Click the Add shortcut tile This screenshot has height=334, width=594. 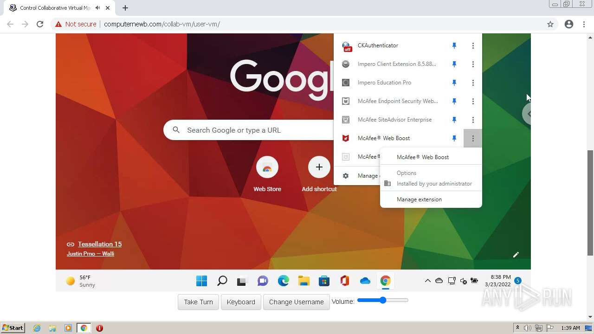pos(319,174)
